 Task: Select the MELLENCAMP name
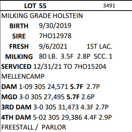tap(23, 77)
